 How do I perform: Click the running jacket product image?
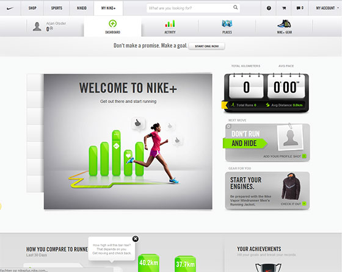(291, 187)
